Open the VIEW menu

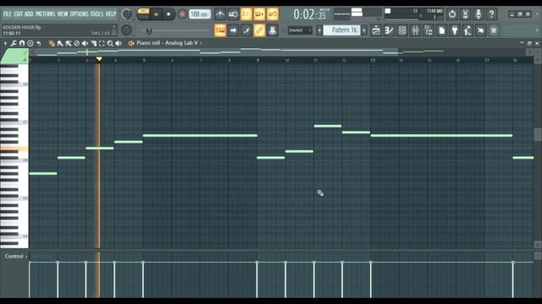(63, 14)
